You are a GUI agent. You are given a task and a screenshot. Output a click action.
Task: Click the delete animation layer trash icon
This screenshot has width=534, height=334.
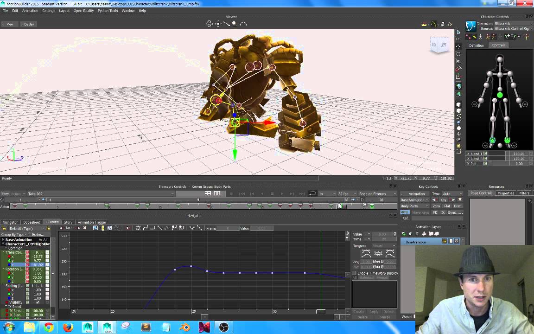pos(417,234)
